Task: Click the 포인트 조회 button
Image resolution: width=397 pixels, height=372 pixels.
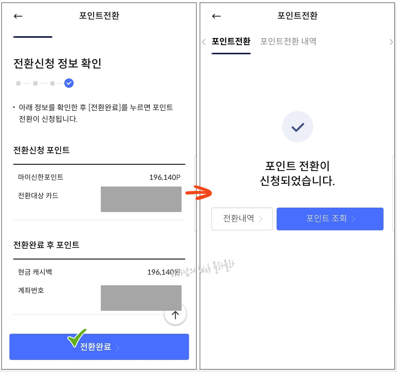Action: (x=330, y=219)
